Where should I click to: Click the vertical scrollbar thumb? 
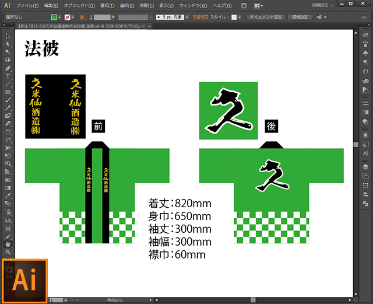point(356,145)
